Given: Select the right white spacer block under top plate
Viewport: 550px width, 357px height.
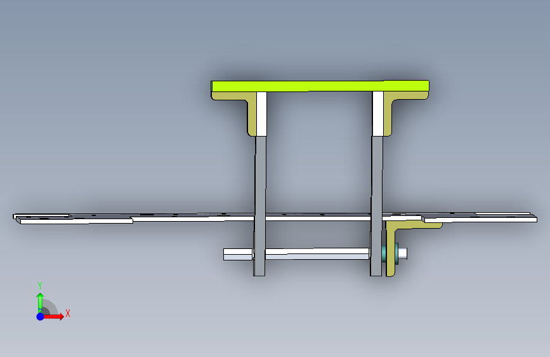Looking at the screenshot, I should [378, 114].
